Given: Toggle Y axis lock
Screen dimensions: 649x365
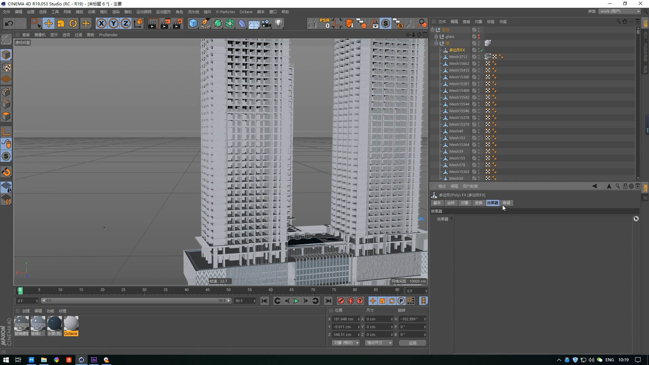Looking at the screenshot, I should point(114,23).
